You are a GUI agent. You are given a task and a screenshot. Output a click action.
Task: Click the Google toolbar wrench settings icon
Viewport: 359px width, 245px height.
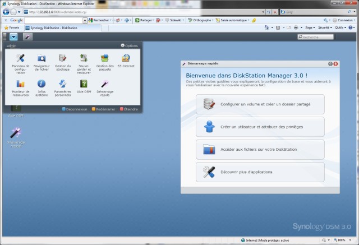pos(325,20)
